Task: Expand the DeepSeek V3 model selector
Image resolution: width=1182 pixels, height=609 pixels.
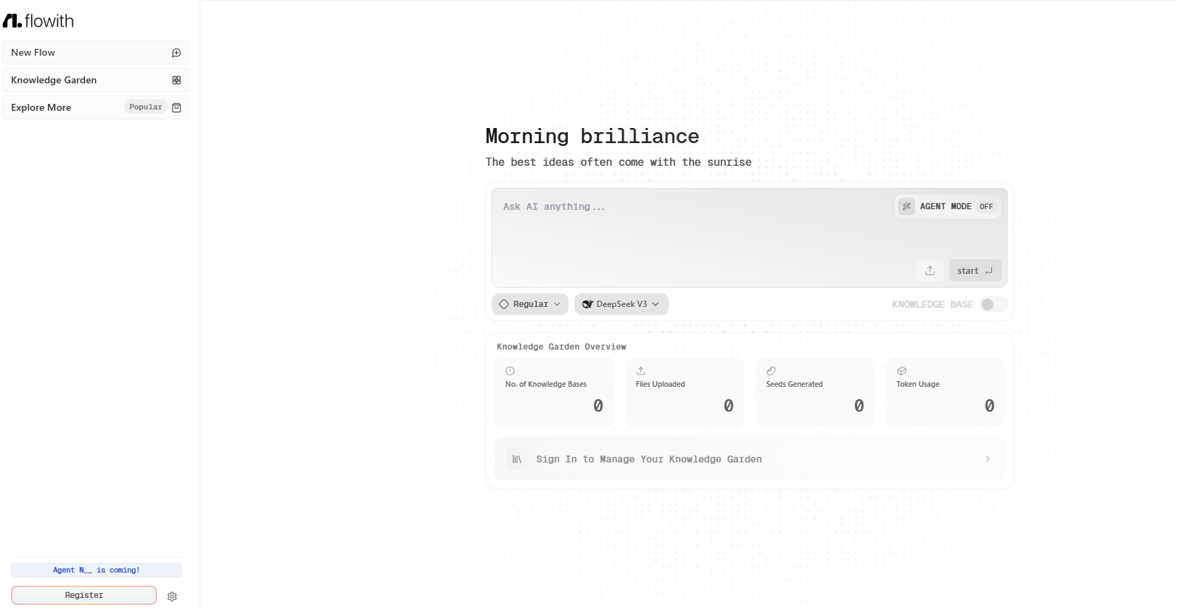Action: [621, 304]
